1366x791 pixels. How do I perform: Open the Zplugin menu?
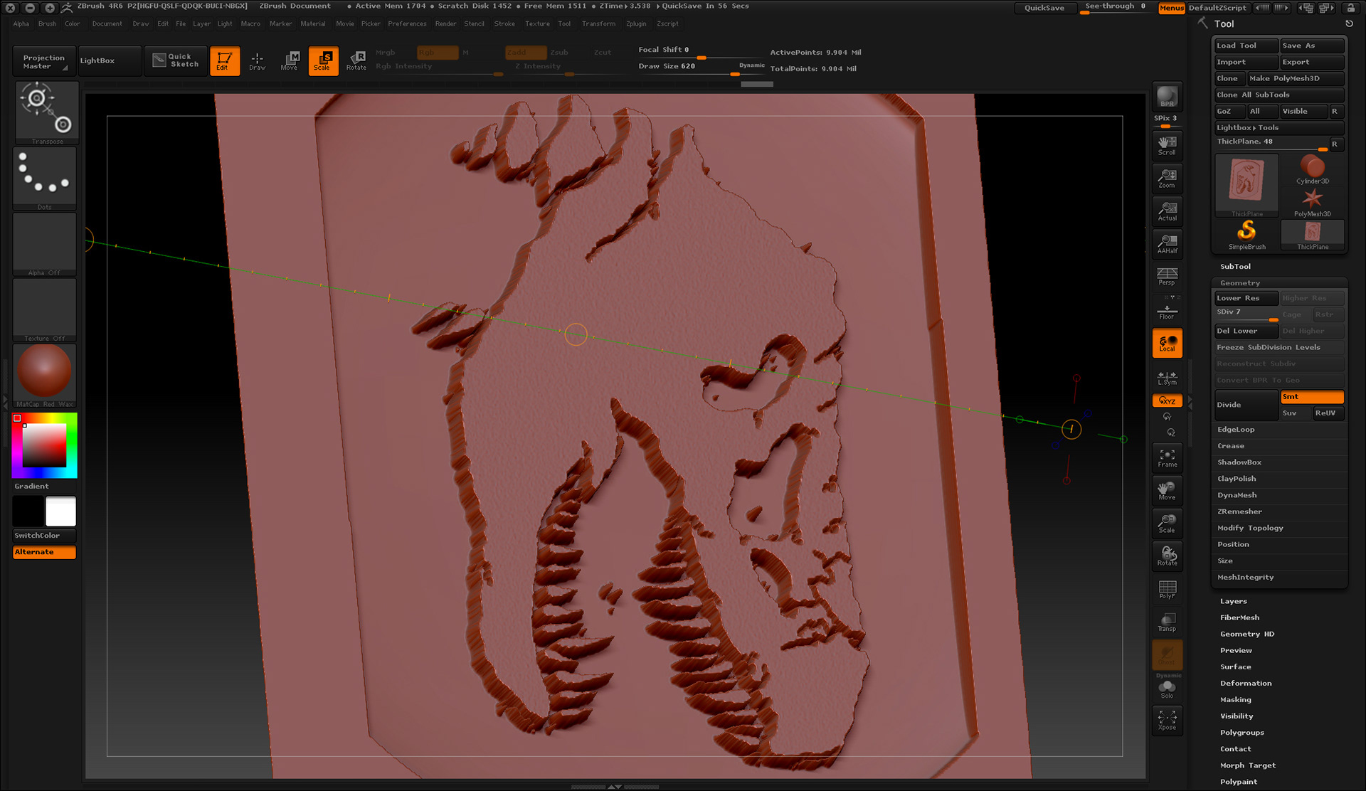coord(635,23)
